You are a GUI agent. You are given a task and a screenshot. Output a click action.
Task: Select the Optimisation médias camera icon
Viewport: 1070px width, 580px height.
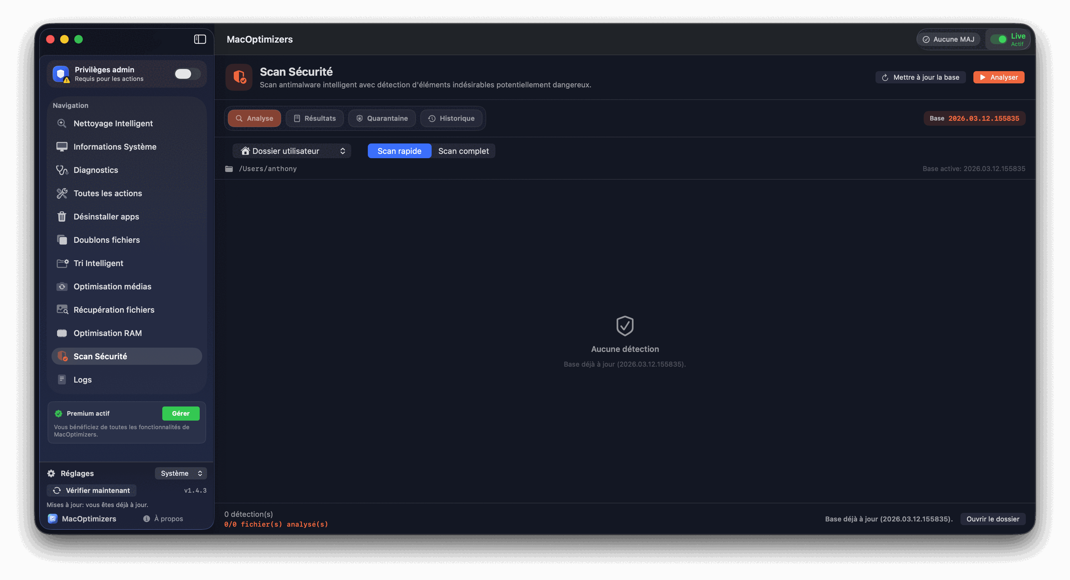tap(62, 286)
